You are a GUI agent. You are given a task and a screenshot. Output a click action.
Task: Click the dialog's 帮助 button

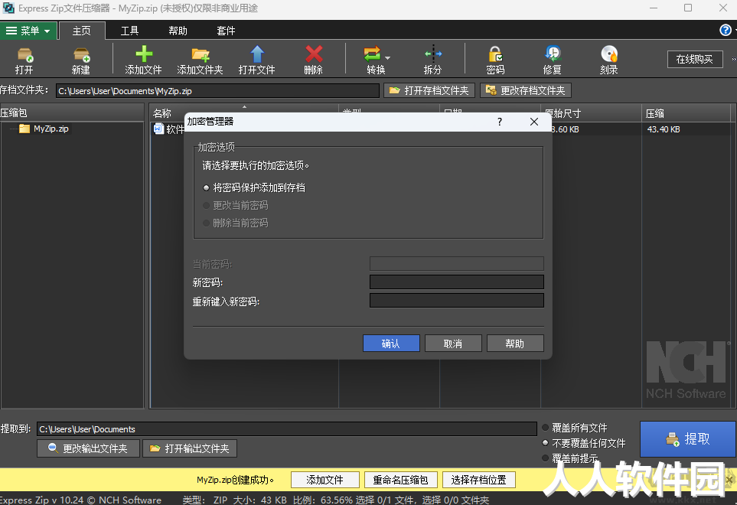(x=515, y=344)
